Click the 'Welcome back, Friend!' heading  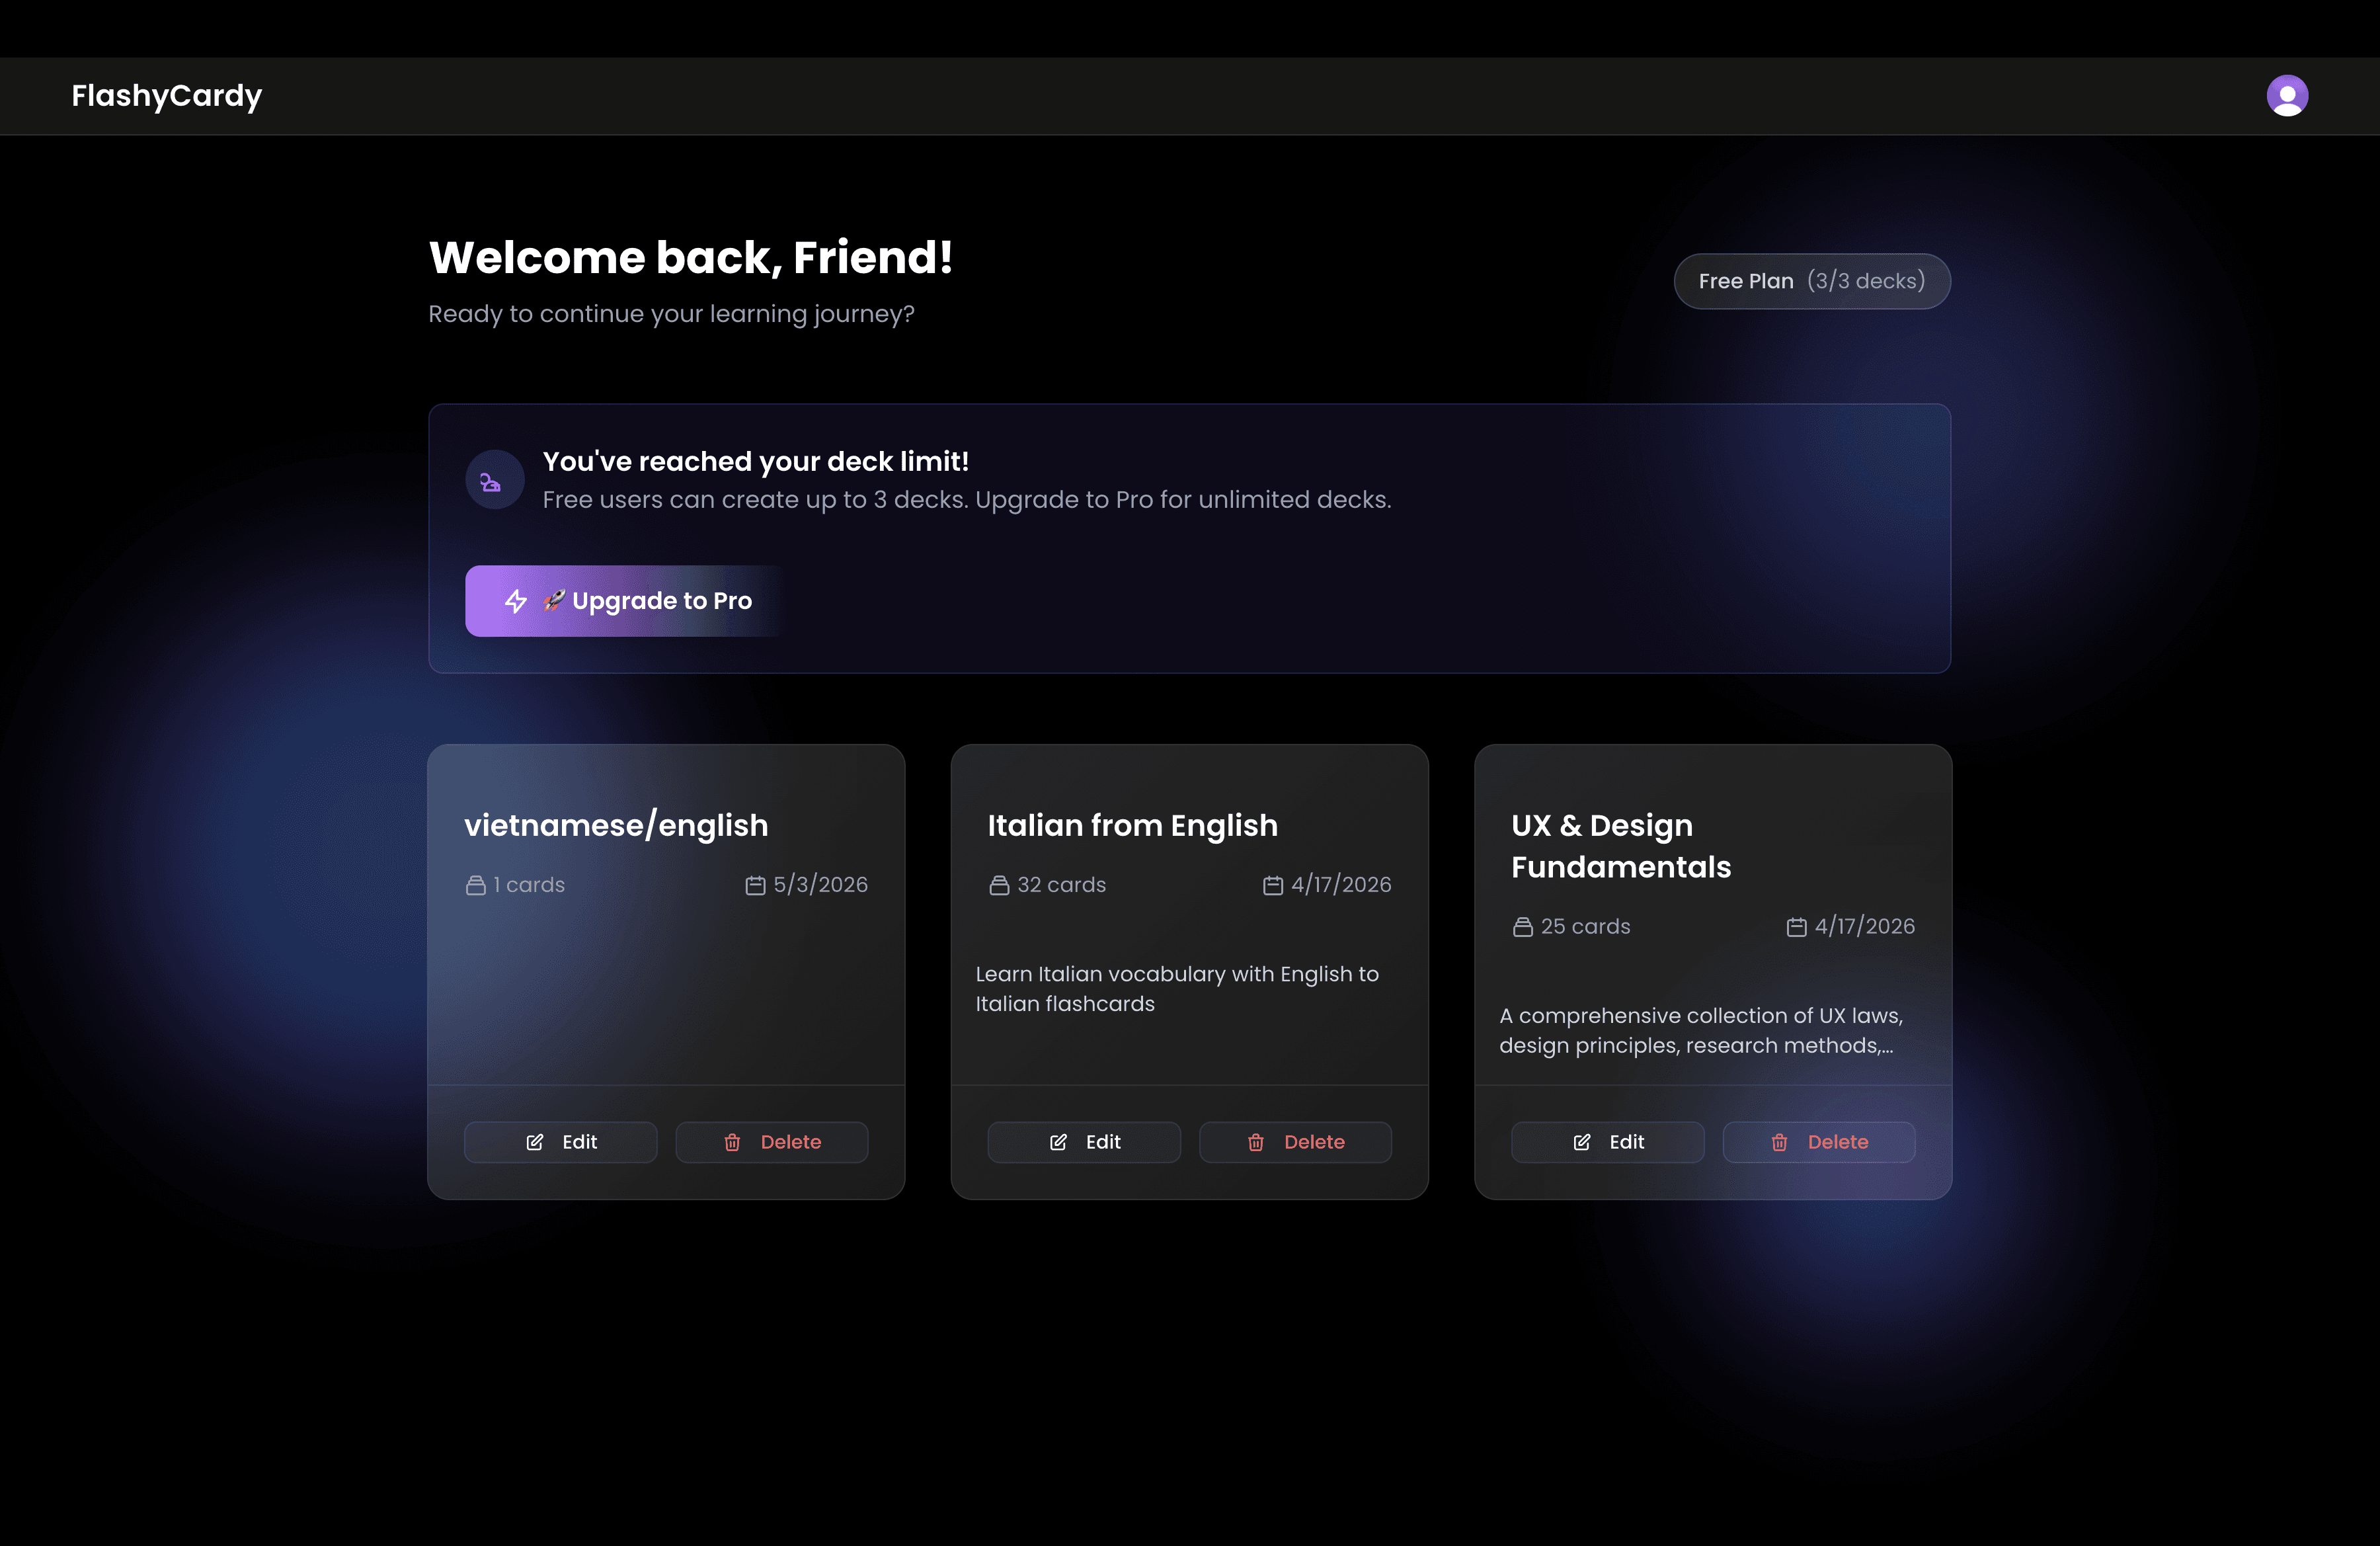point(691,258)
